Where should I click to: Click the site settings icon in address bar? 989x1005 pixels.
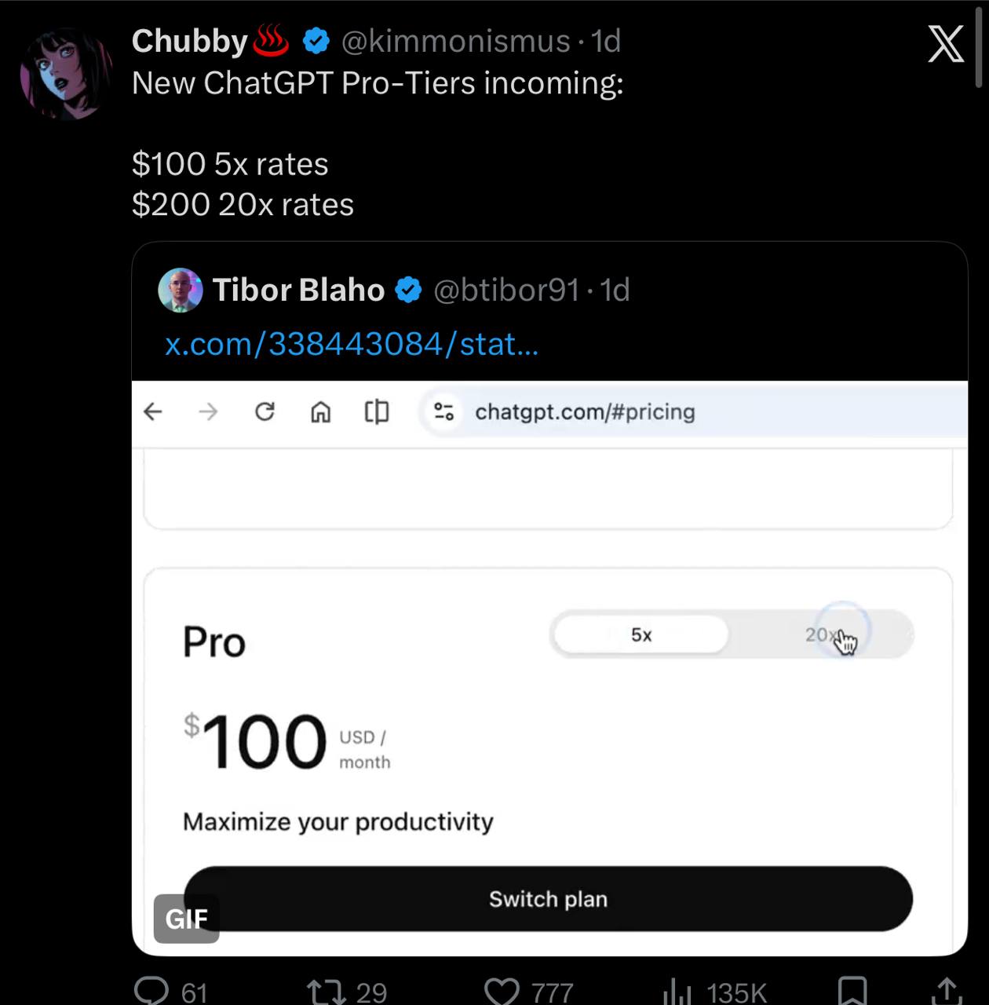point(444,411)
